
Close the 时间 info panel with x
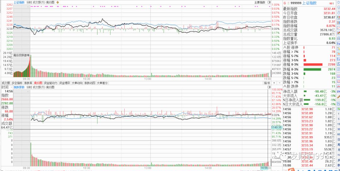click(12, 87)
